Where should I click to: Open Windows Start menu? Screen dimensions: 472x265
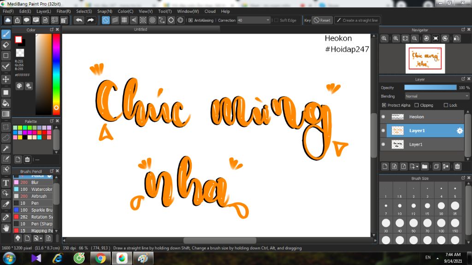[9, 258]
